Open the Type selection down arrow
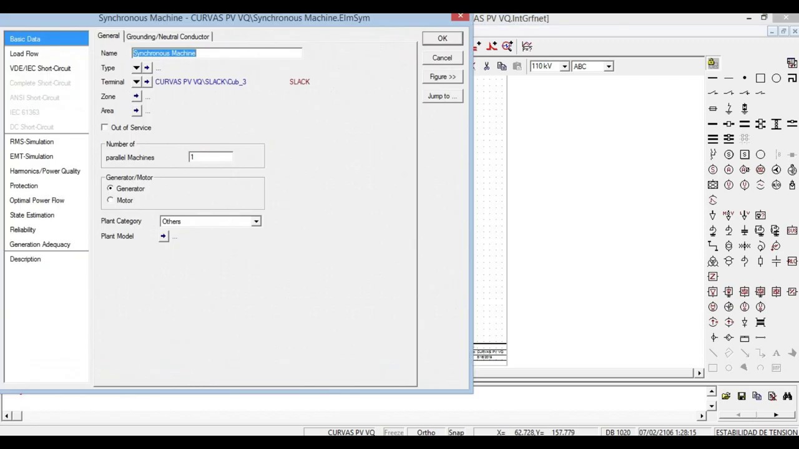The image size is (799, 449). [136, 67]
